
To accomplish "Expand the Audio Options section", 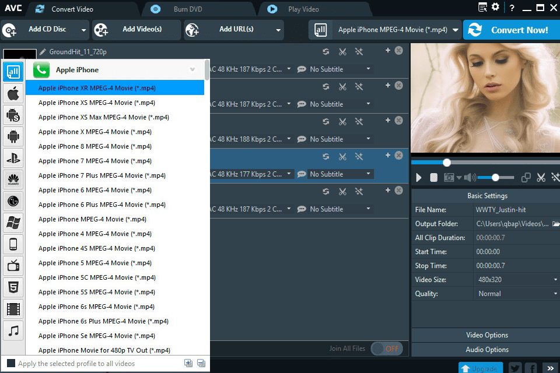I will (487, 350).
